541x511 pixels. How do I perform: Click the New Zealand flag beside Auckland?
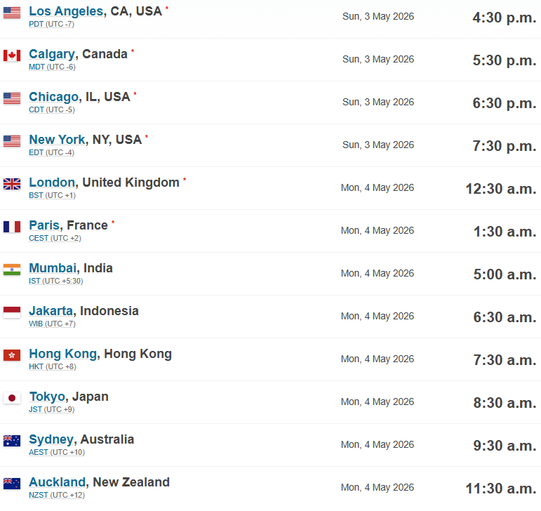tap(12, 484)
